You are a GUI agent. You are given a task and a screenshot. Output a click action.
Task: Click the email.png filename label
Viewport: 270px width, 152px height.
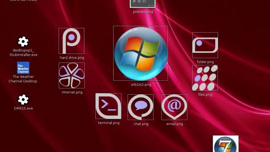point(175,124)
